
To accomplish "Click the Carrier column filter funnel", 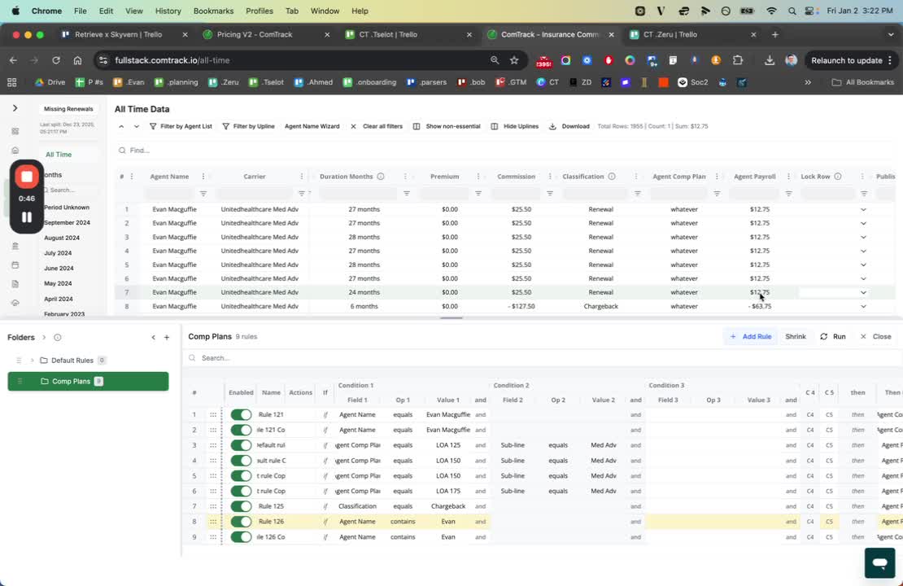I will pos(301,194).
